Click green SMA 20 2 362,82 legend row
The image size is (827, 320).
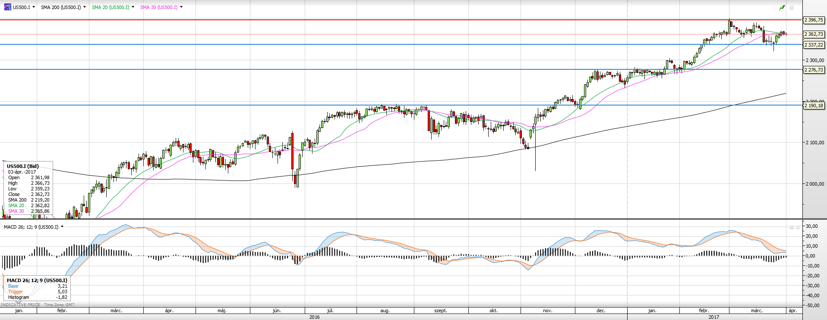coord(29,205)
